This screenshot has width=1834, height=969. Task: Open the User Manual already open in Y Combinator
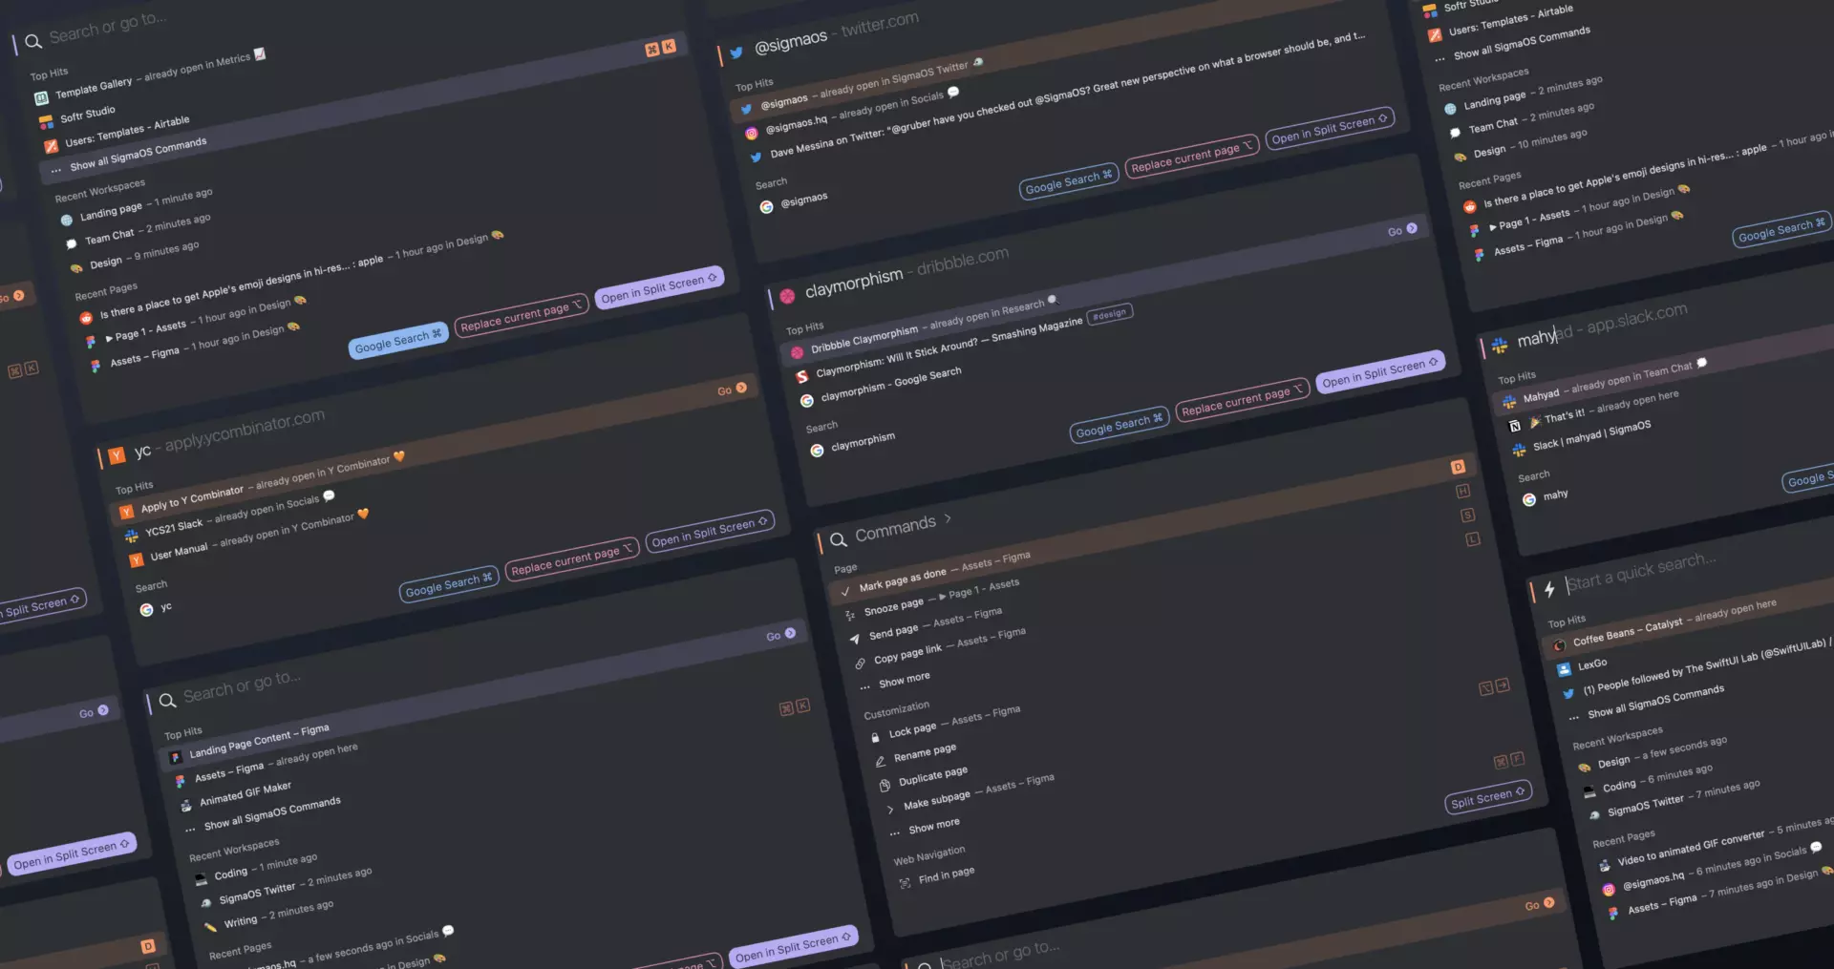click(250, 537)
